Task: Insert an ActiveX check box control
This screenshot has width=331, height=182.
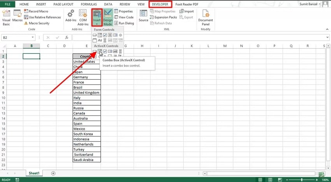Action: [105, 51]
